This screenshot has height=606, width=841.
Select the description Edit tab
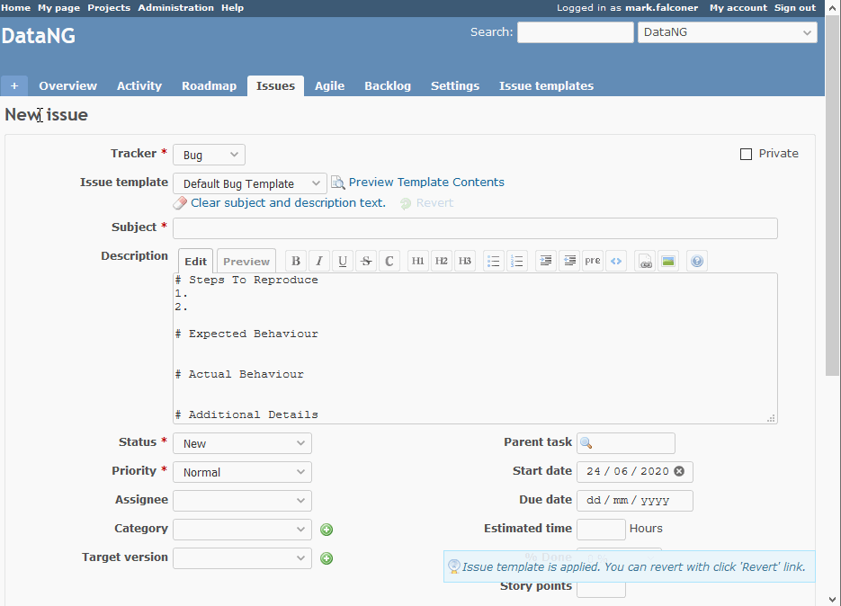click(196, 261)
